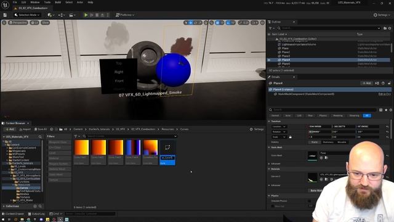The width and height of the screenshot is (394, 222).
Task: Toggle visibility eye for Plane4
Action: (x=269, y=60)
